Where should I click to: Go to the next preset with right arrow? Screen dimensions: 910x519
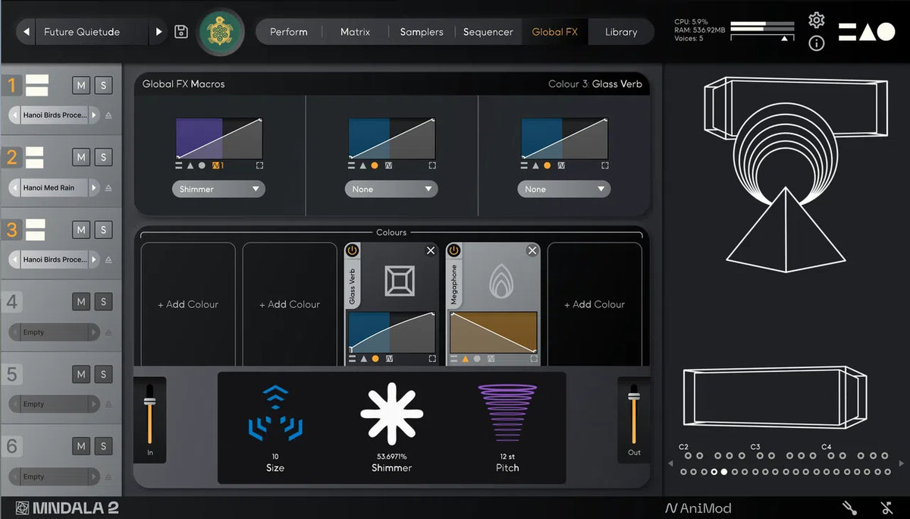[x=158, y=32]
